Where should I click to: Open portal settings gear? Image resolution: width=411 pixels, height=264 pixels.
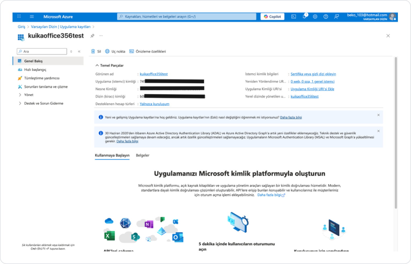tap(315, 17)
